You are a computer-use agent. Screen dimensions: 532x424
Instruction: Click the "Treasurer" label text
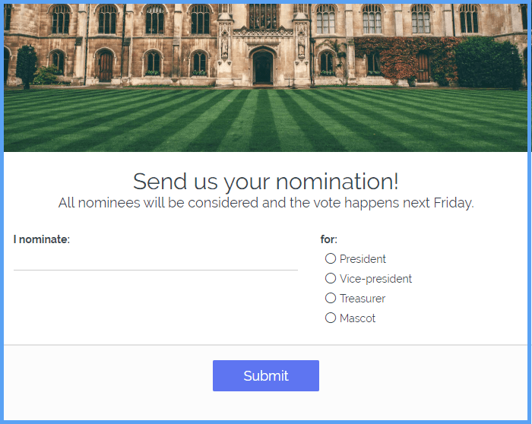[363, 299]
